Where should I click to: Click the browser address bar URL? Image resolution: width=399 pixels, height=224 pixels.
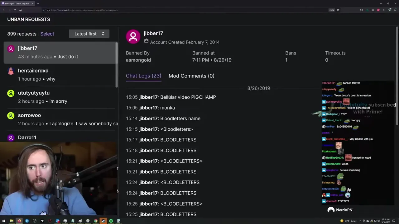(84, 10)
